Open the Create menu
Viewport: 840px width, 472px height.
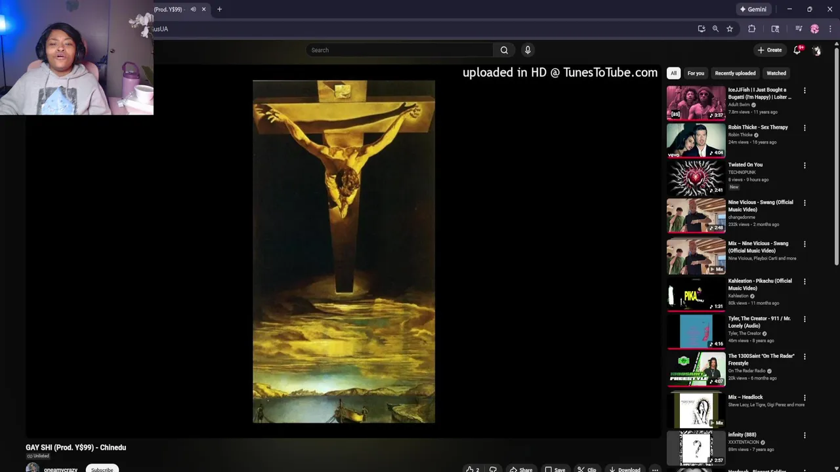point(770,50)
